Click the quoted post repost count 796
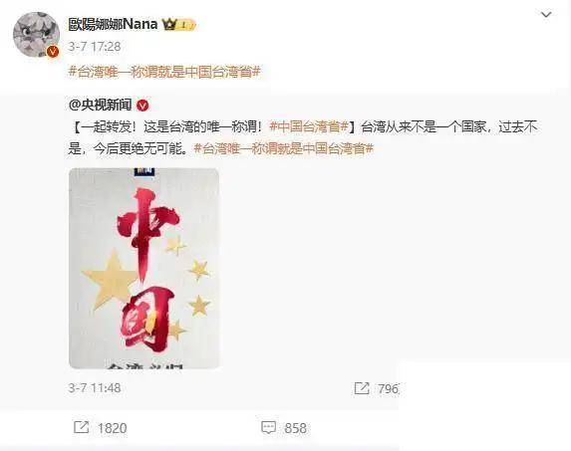Screen dimensions: 571x451 (x=388, y=389)
